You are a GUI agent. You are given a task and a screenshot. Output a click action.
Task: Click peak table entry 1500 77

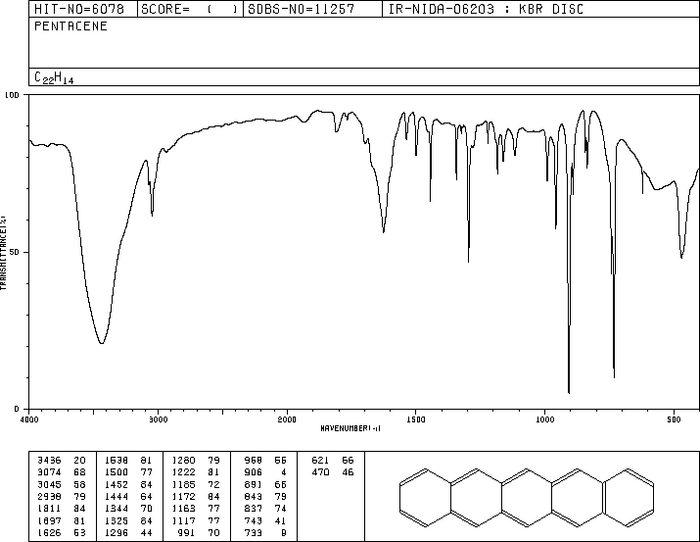click(128, 471)
